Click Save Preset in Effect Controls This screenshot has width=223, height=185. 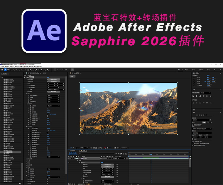pos(53,81)
